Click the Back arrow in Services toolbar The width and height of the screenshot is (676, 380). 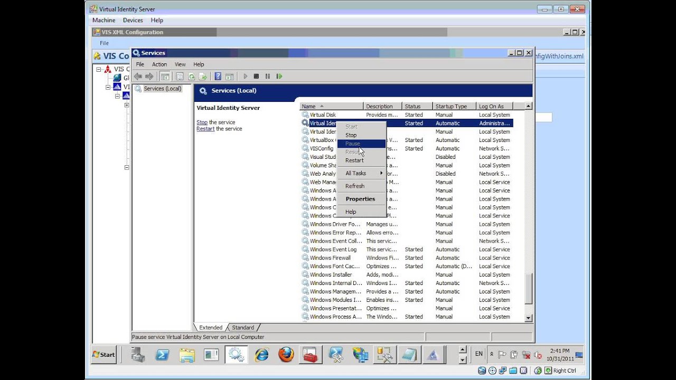tap(138, 77)
